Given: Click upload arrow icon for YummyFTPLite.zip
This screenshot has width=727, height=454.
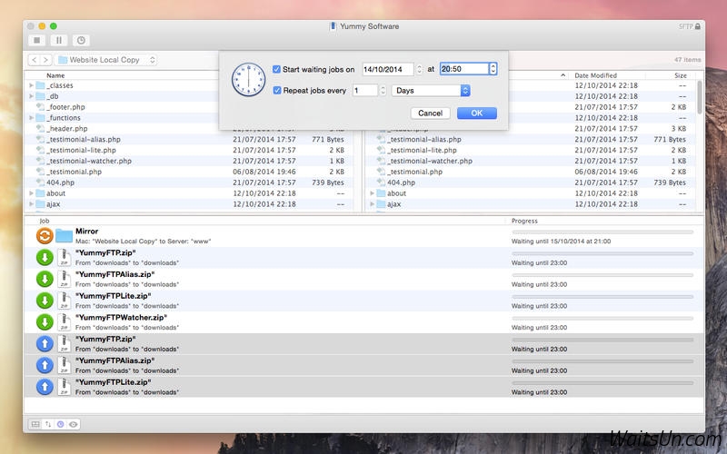Looking at the screenshot, I should coord(43,387).
